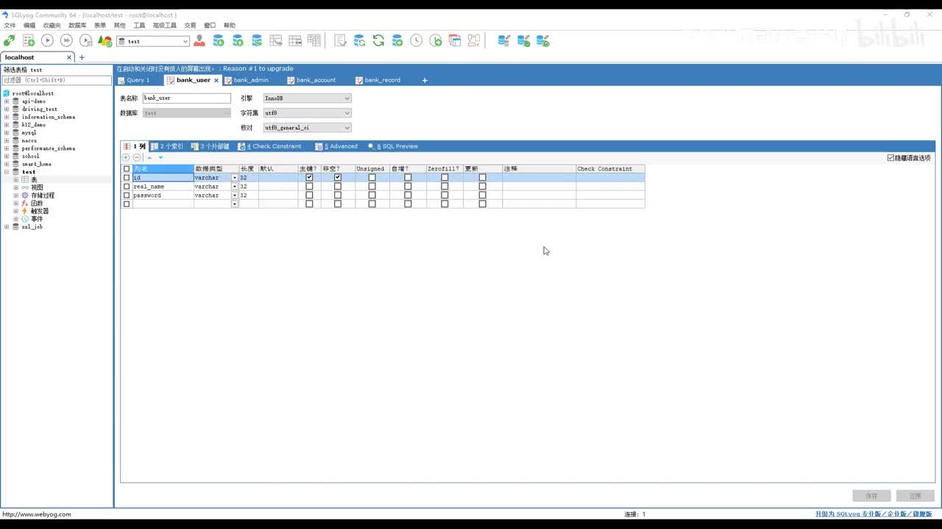This screenshot has width=942, height=529.
Task: Toggle primary key checkbox for id
Action: pyautogui.click(x=309, y=178)
